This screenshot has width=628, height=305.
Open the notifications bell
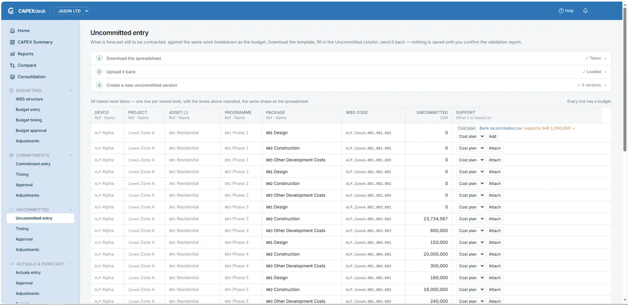585,11
